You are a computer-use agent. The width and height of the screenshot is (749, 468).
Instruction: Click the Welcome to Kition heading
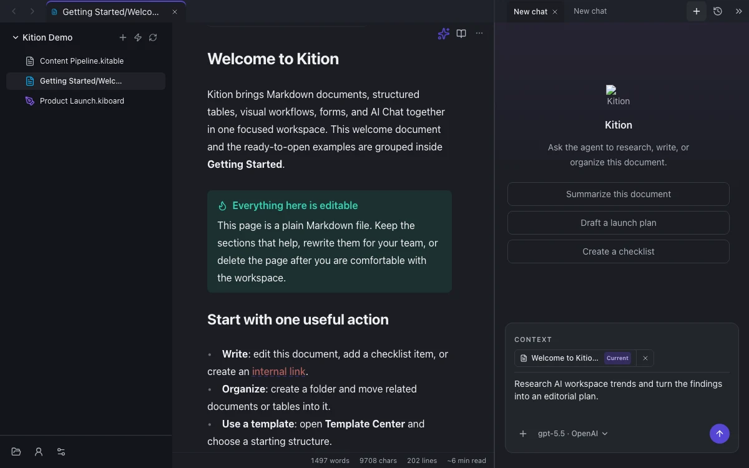(x=273, y=59)
